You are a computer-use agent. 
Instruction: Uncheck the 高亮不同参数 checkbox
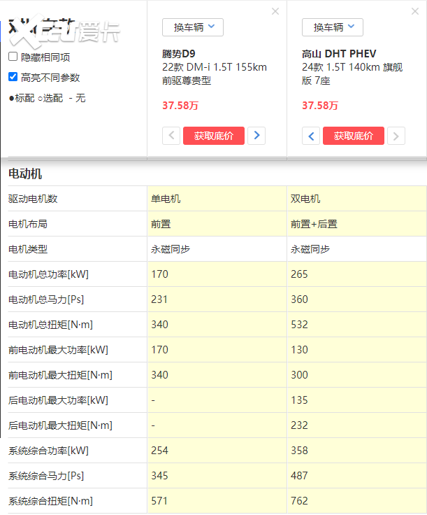pyautogui.click(x=13, y=77)
